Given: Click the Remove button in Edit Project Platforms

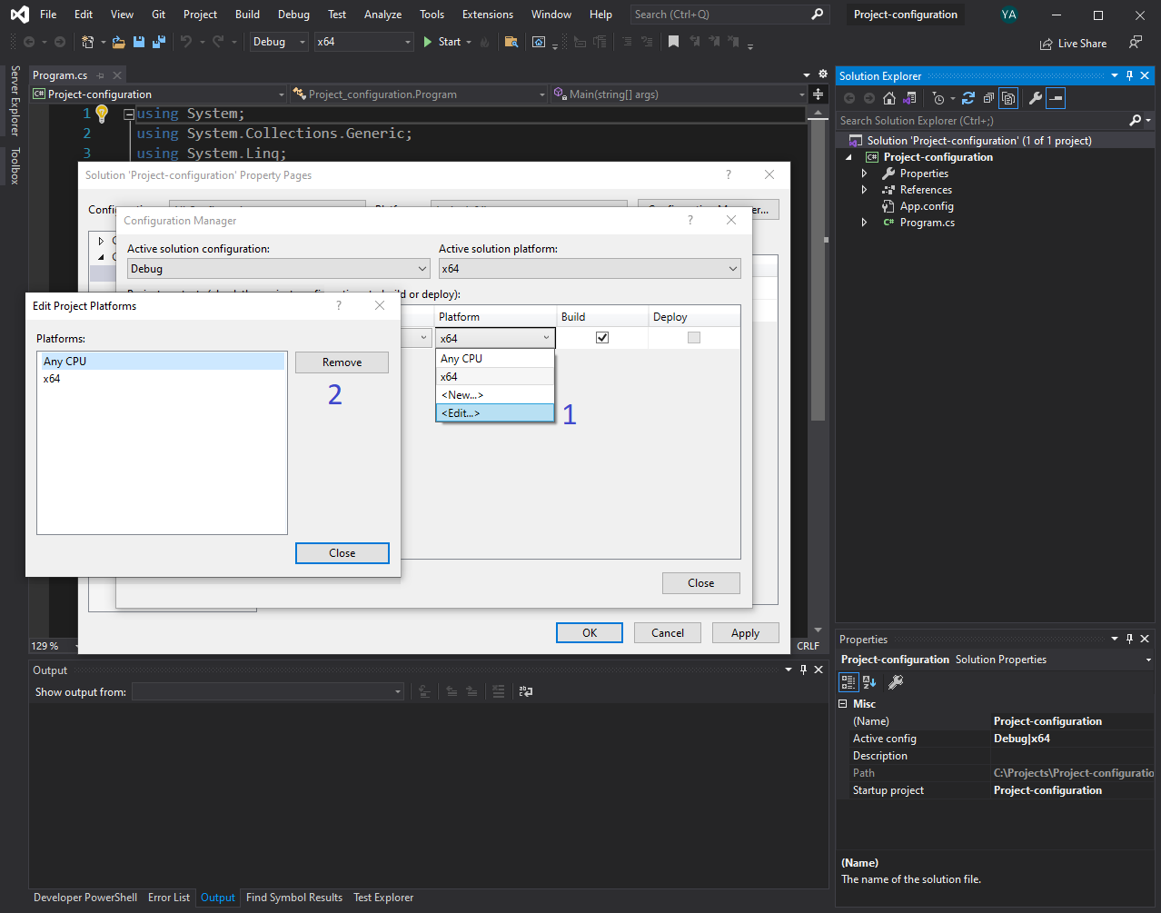Looking at the screenshot, I should tap(342, 362).
